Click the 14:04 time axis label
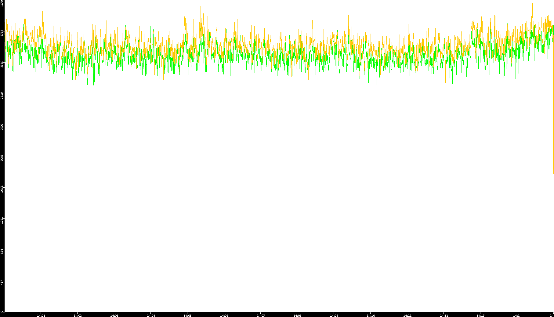The height and width of the screenshot is (317, 554). [151, 315]
